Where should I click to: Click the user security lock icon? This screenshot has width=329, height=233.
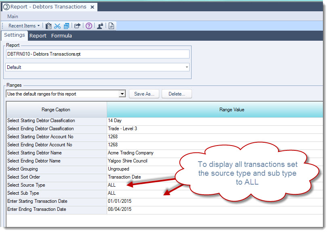tap(100, 26)
